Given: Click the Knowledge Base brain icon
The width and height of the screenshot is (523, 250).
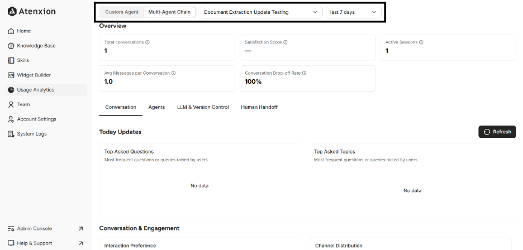Looking at the screenshot, I should pos(11,46).
